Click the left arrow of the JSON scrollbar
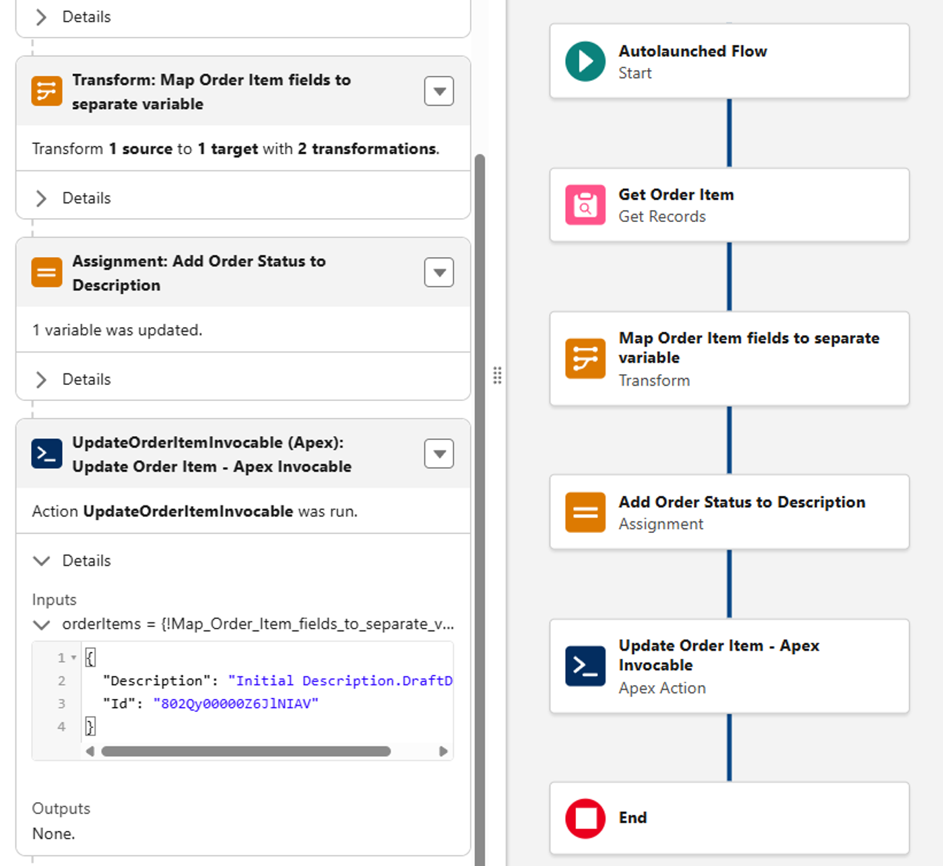Image resolution: width=943 pixels, height=866 pixels. (90, 751)
